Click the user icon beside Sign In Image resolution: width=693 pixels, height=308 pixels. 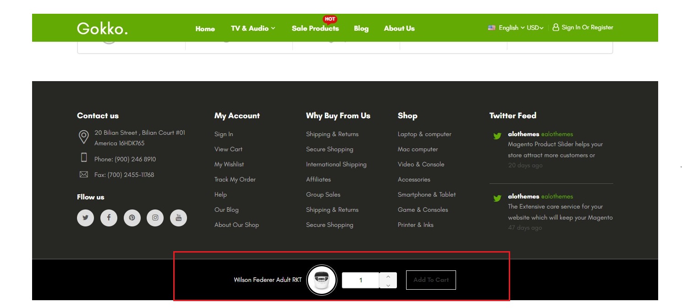(555, 27)
